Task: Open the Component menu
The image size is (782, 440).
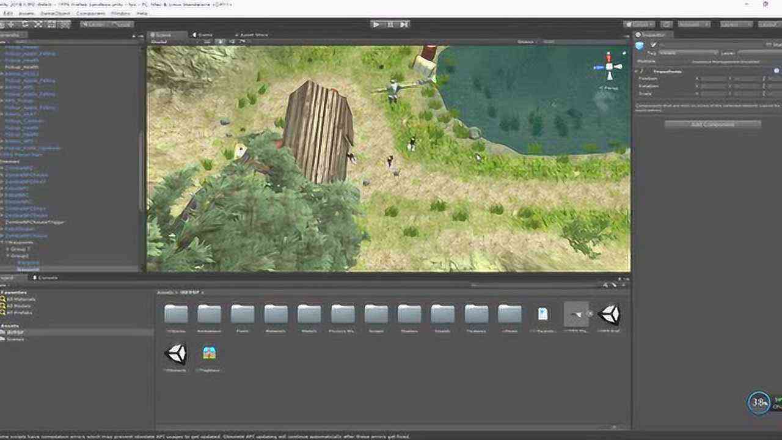Action: pos(92,13)
